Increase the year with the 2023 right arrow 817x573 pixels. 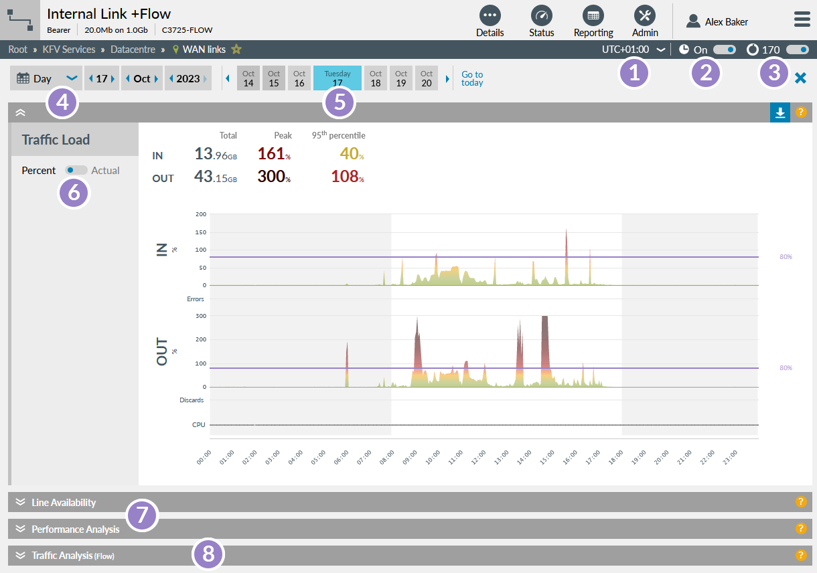205,79
